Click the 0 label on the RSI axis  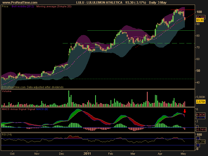[197, 149]
